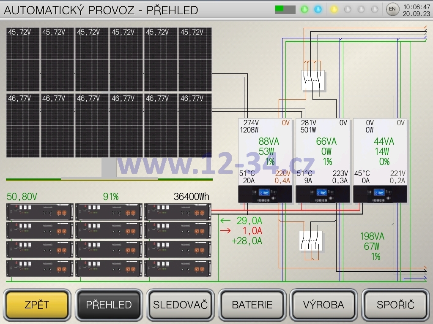433x324 pixels.
Task: Click the battery capacity reading 36400Wh
Action: coord(191,197)
